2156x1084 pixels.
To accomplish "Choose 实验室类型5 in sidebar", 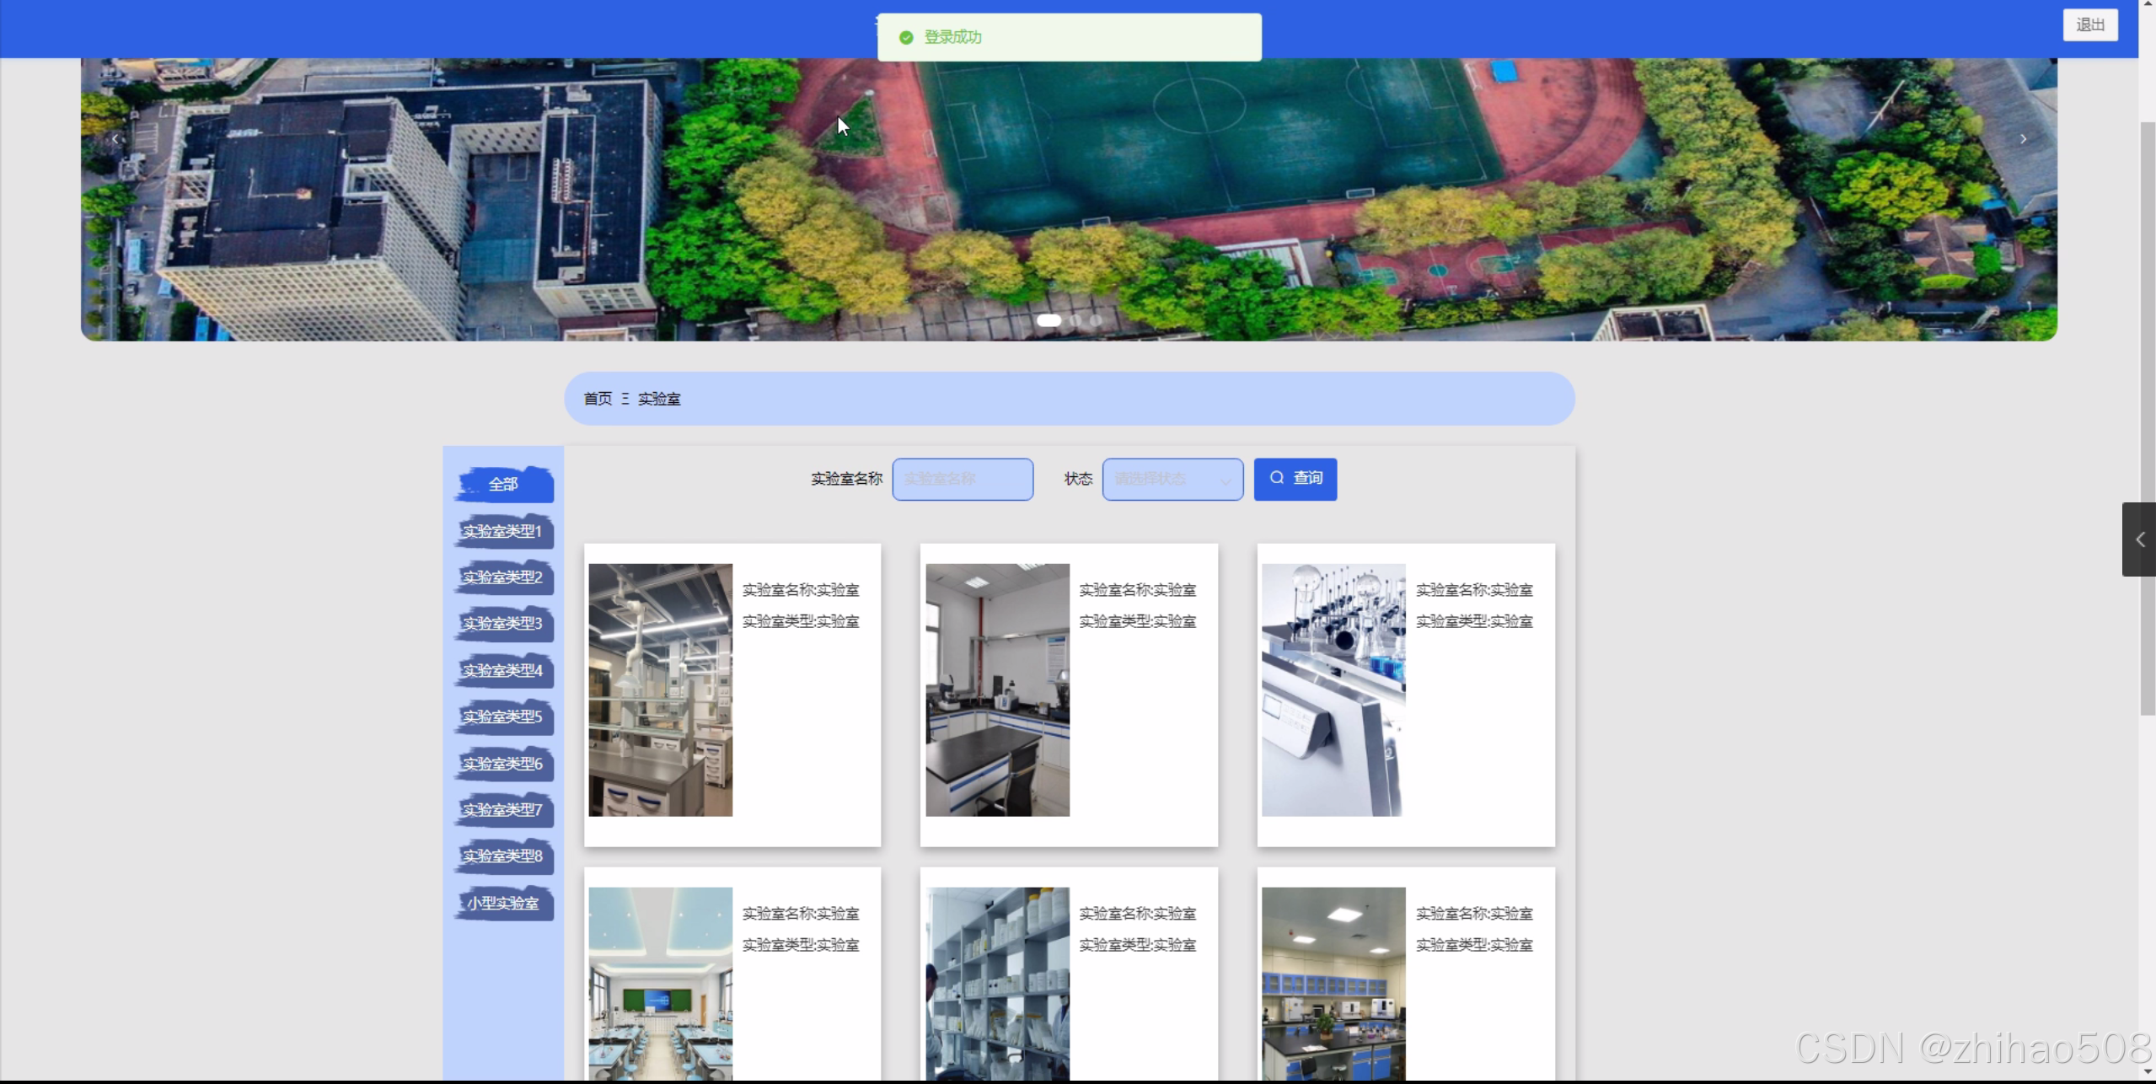I will [503, 716].
